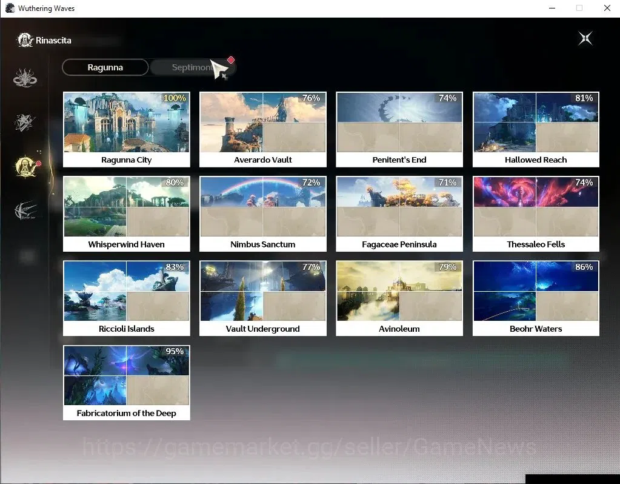Open the Fabricatorium of the Deep card

[127, 383]
